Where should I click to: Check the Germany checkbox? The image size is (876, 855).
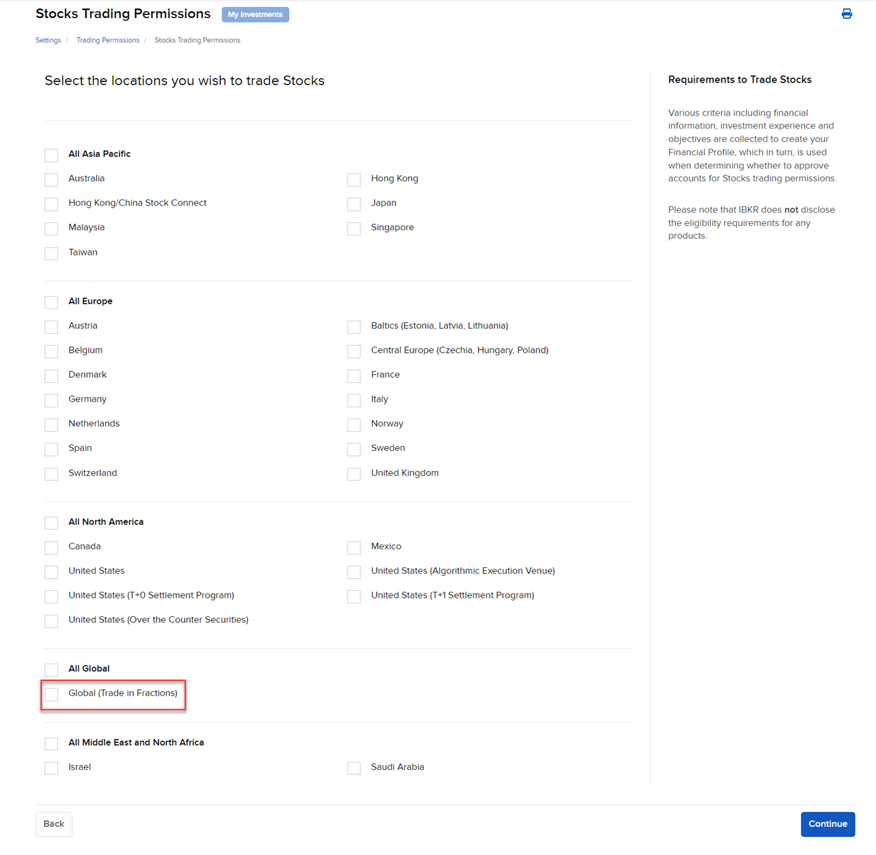pos(51,400)
